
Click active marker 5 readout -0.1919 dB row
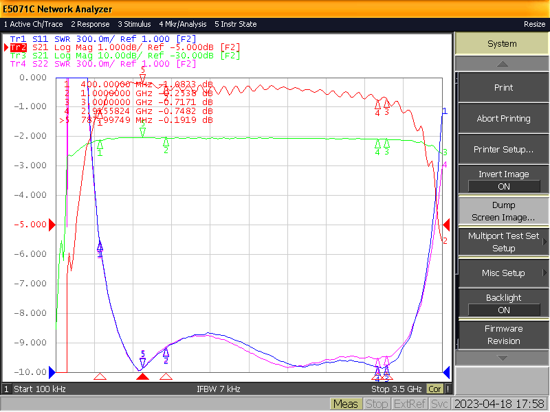[136, 120]
